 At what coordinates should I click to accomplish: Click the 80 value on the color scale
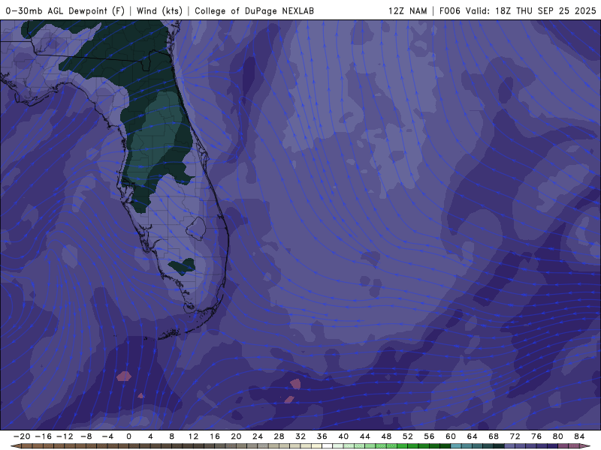point(558,436)
